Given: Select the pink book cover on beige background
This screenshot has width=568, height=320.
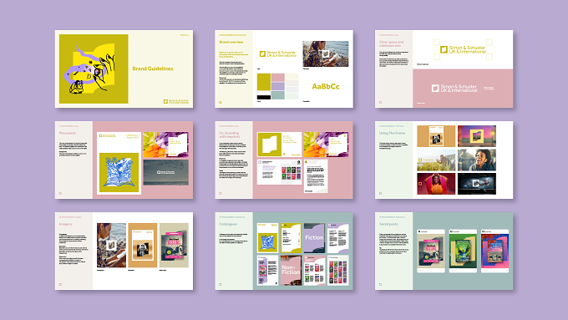Looking at the screenshot, I should tap(175, 246).
